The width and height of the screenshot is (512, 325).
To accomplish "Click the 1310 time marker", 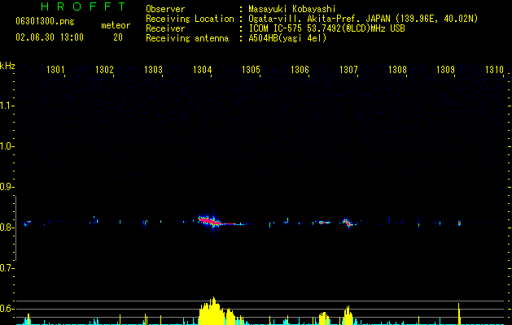I will [494, 70].
